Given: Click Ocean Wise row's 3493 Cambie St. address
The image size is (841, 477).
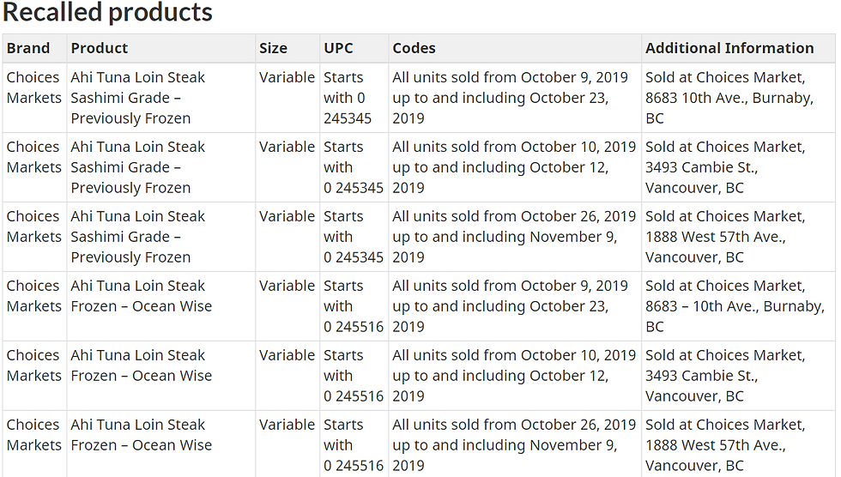Looking at the screenshot, I should click(x=725, y=376).
